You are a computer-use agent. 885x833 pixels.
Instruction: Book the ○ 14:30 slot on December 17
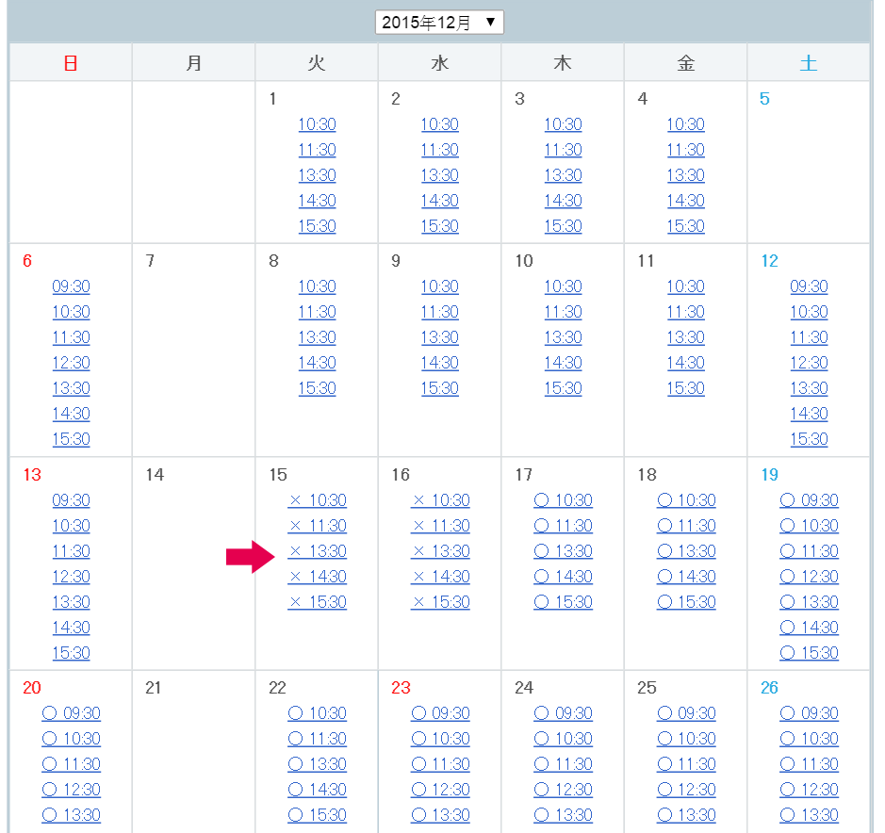564,576
